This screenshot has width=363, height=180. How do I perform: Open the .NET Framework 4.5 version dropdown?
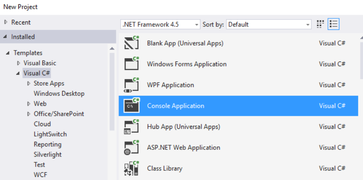160,24
